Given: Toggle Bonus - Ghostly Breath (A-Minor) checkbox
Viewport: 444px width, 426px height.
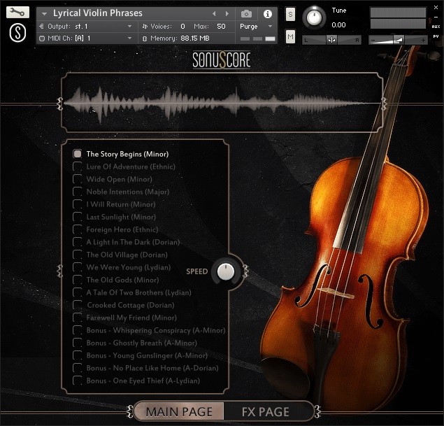Looking at the screenshot, I should click(x=78, y=343).
